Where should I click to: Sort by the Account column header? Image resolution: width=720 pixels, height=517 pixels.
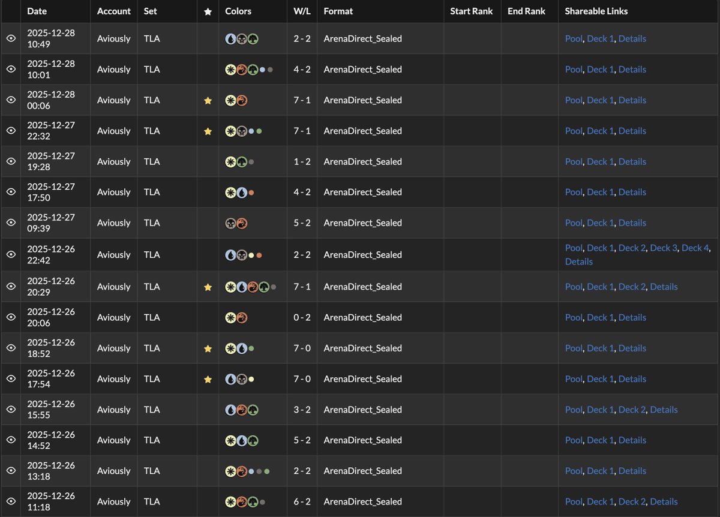pyautogui.click(x=114, y=11)
